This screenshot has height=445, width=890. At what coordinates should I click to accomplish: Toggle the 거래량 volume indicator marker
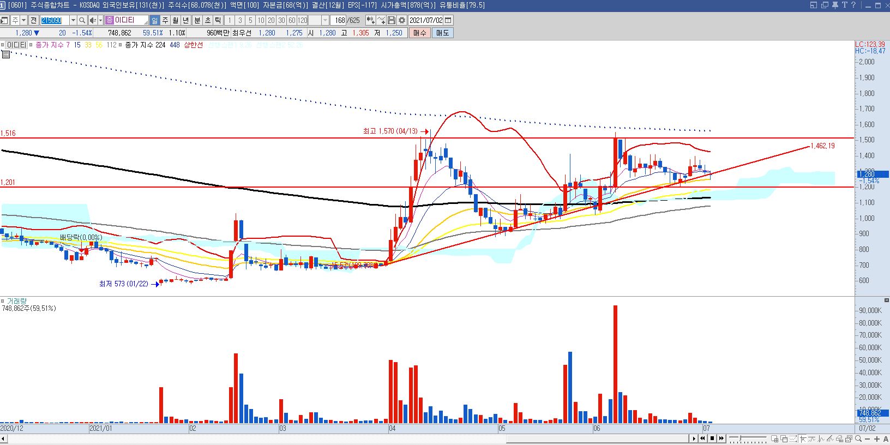tap(3, 301)
